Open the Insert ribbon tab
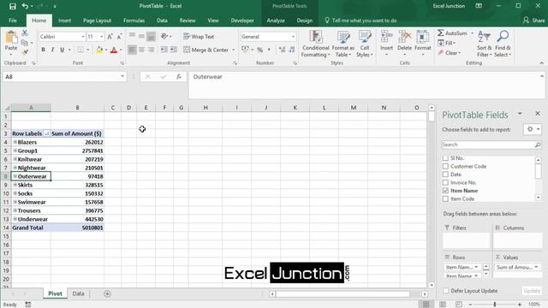 pyautogui.click(x=64, y=21)
